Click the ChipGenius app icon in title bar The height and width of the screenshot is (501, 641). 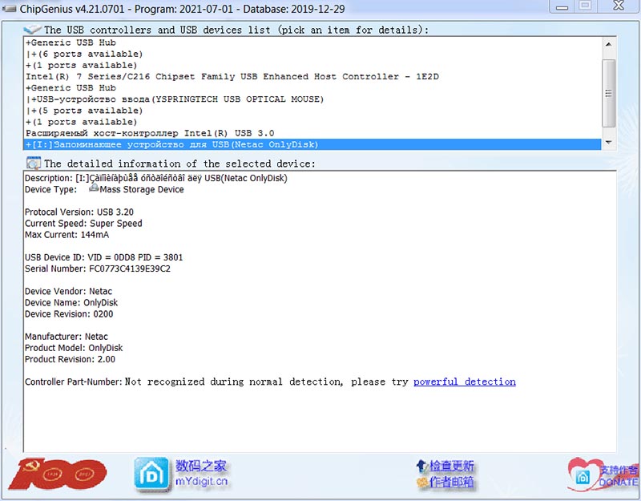point(9,8)
